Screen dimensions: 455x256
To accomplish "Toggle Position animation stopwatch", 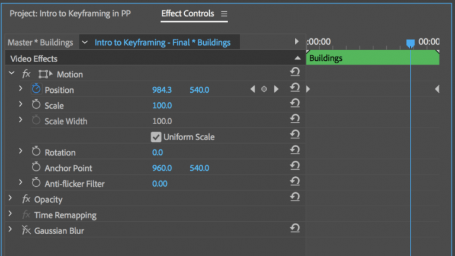I will point(36,89).
